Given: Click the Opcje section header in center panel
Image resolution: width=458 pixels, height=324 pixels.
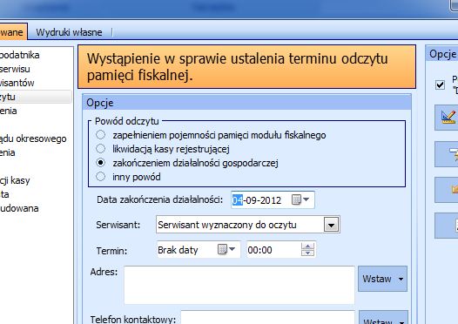Looking at the screenshot, I should [246, 103].
